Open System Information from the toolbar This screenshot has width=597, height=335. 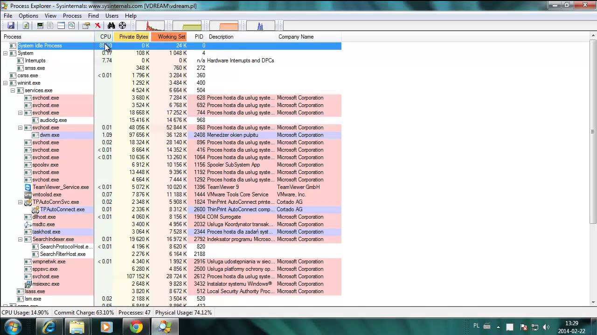pos(40,26)
